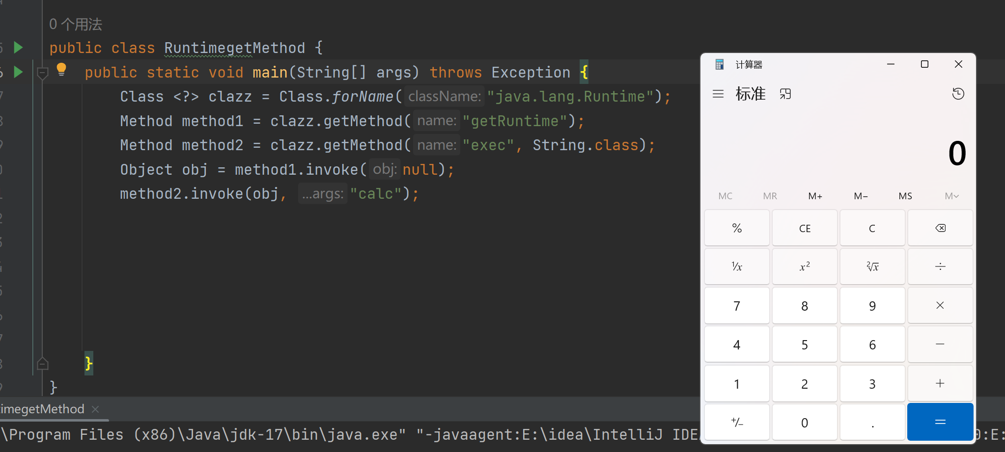Viewport: 1005px width, 452px height.
Task: Collapse the main method using fold marker
Action: (43, 73)
